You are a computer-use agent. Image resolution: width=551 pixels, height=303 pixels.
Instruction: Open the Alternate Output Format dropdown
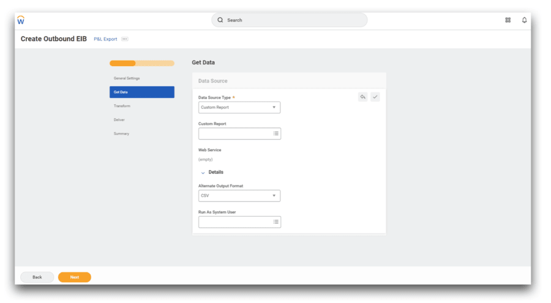(x=239, y=196)
